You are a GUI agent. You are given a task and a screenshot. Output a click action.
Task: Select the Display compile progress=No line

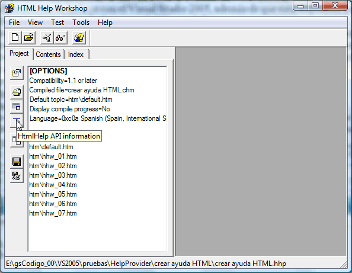69,109
